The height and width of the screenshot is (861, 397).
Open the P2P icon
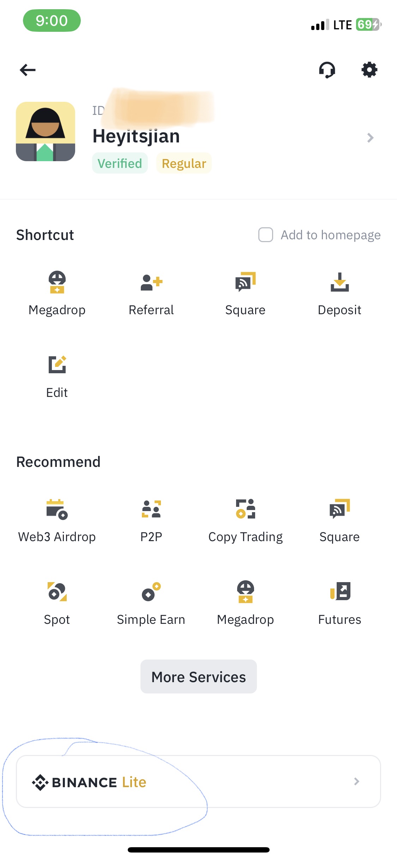point(151,509)
